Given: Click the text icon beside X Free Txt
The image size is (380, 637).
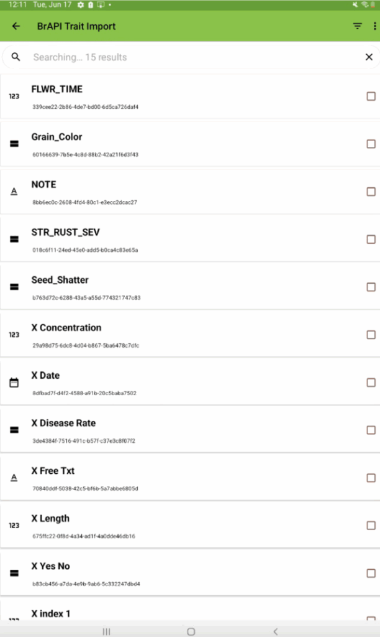Looking at the screenshot, I should click(x=14, y=478).
